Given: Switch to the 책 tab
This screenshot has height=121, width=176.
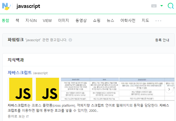Looking at the screenshot, I should pos(17,20).
